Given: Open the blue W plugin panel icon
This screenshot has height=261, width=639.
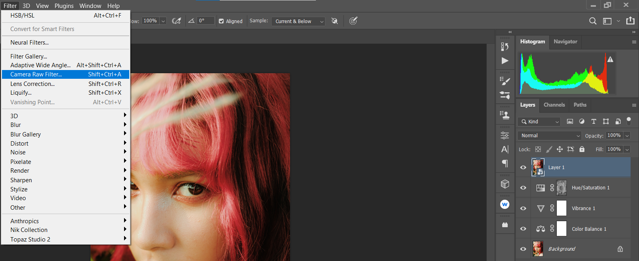Looking at the screenshot, I should point(505,204).
